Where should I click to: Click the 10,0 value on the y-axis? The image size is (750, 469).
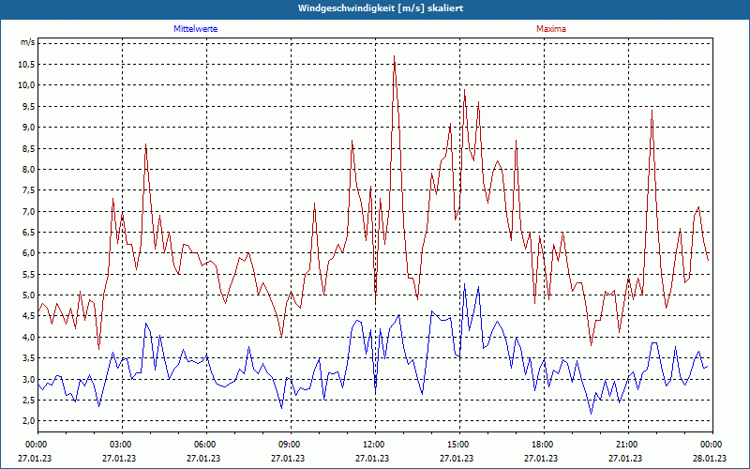pyautogui.click(x=27, y=85)
